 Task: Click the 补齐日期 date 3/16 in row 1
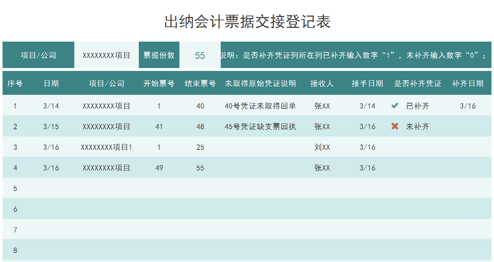pos(468,106)
